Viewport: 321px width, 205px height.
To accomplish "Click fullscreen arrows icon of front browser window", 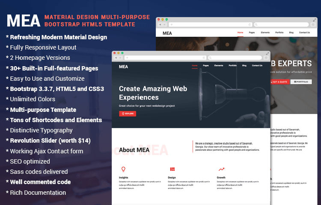I will pos(267,53).
